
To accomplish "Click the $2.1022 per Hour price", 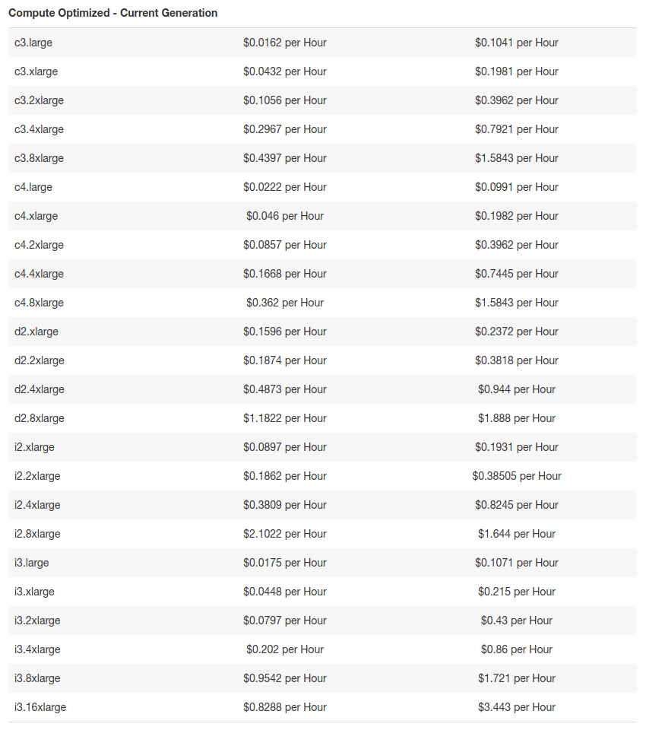I will 285,534.
